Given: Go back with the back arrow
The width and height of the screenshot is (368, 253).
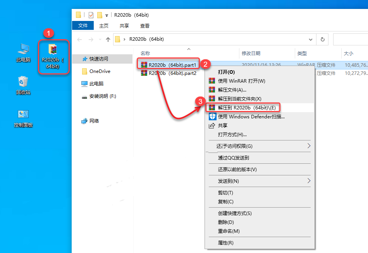Looking at the screenshot, I should 79,39.
